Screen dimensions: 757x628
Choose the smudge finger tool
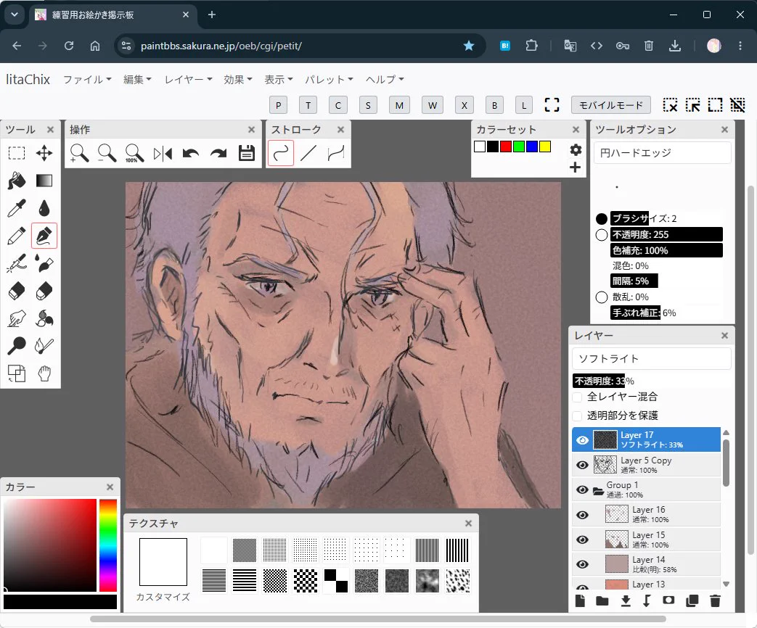point(17,318)
